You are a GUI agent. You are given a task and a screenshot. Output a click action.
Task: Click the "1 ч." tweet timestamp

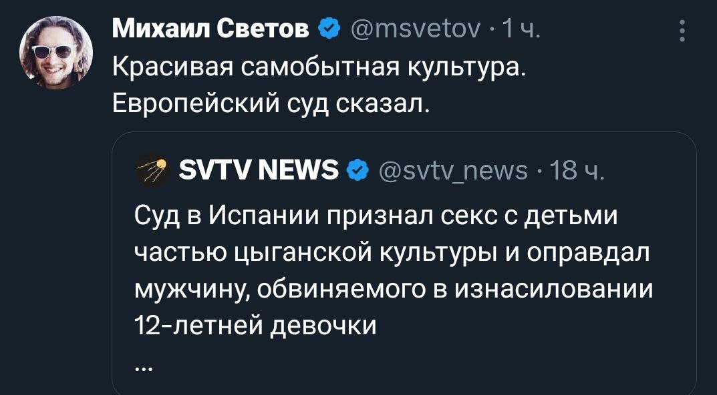[x=521, y=29]
